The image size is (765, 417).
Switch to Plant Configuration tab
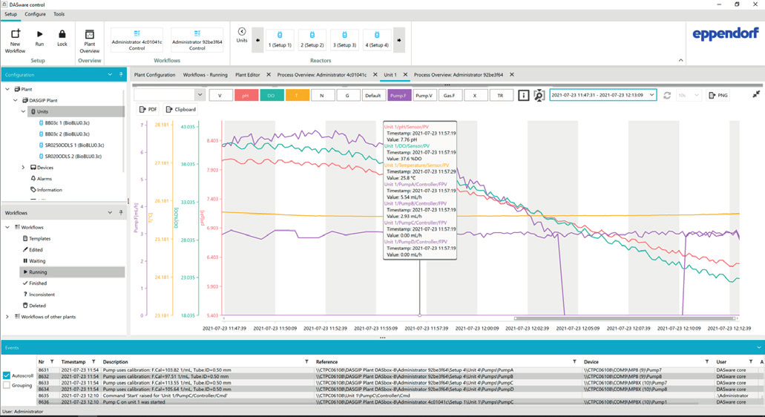pos(154,75)
